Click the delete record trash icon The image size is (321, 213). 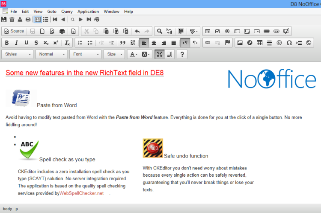tap(12, 19)
